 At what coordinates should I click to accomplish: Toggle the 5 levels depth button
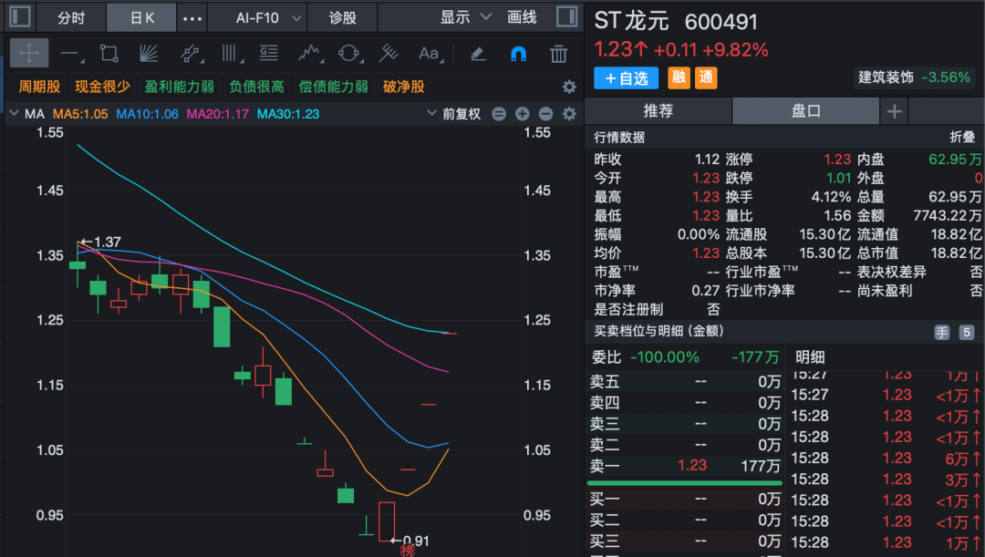pyautogui.click(x=966, y=332)
